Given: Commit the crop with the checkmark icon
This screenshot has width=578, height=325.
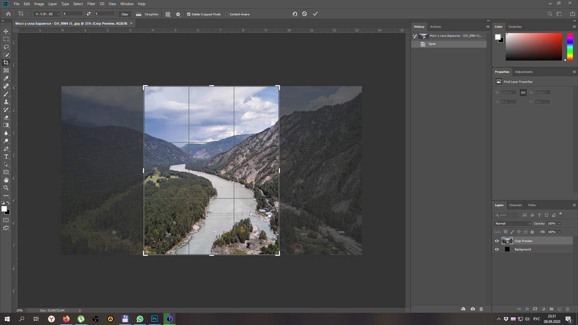Looking at the screenshot, I should pyautogui.click(x=315, y=14).
